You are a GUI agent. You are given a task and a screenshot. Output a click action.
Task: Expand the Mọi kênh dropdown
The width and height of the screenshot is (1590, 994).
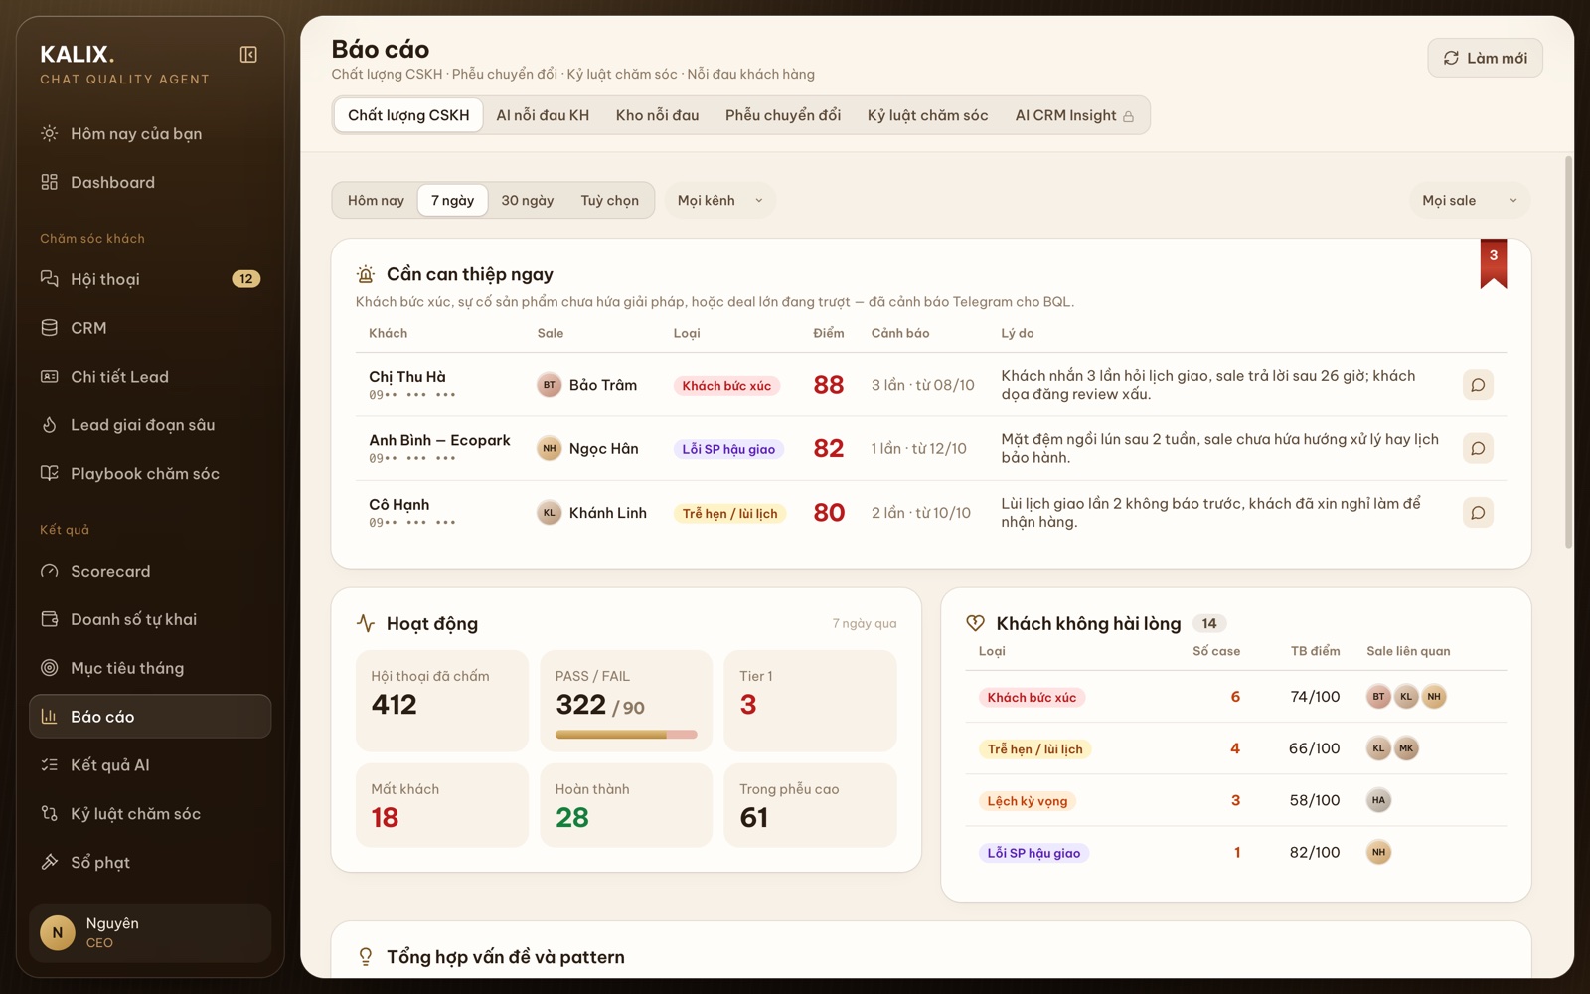pos(720,200)
